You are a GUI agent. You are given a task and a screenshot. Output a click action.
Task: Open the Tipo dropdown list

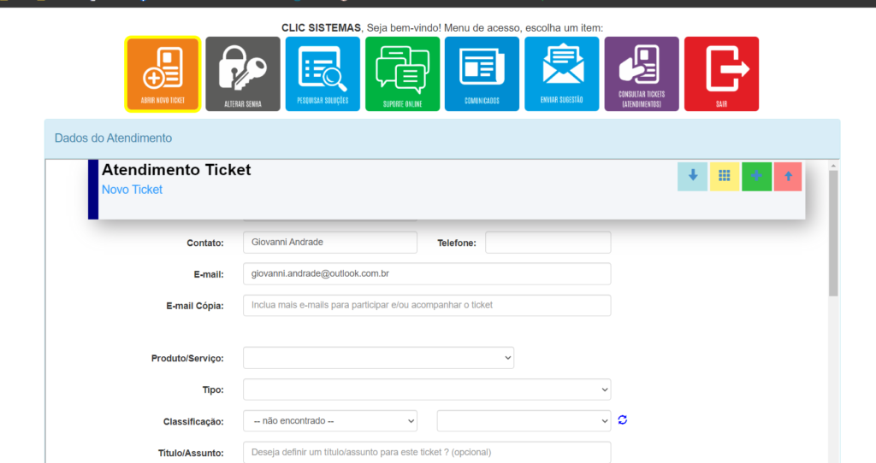click(427, 390)
